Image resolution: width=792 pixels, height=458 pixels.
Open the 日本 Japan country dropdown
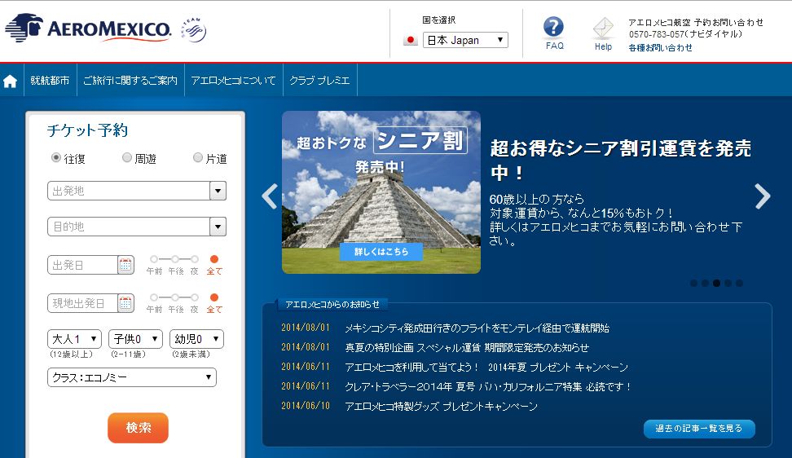[x=464, y=40]
